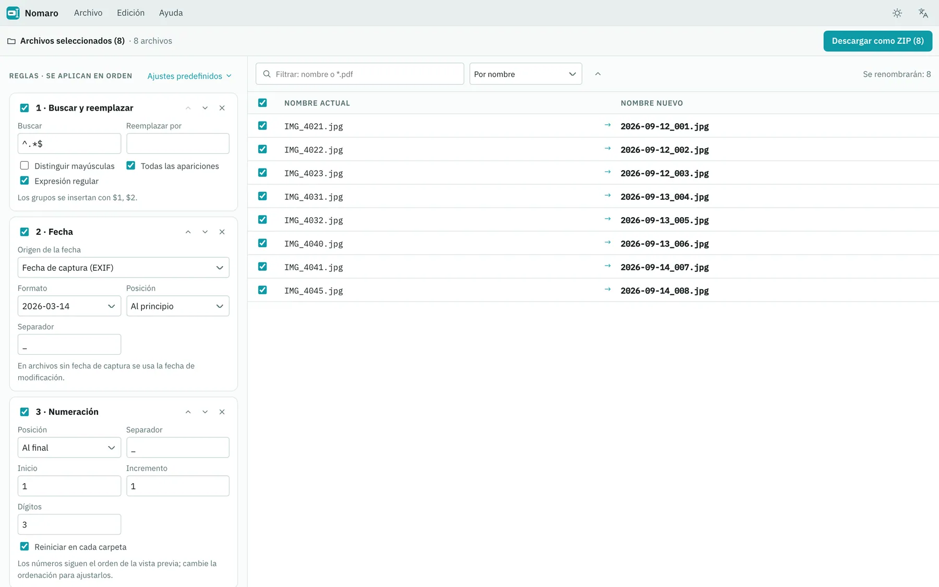The width and height of the screenshot is (939, 587).
Task: Click the filter by name field
Action: pos(360,74)
